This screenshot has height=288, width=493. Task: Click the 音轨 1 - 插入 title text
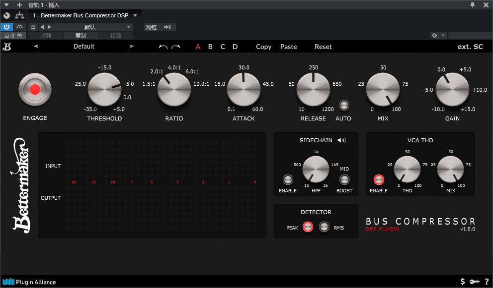(44, 5)
